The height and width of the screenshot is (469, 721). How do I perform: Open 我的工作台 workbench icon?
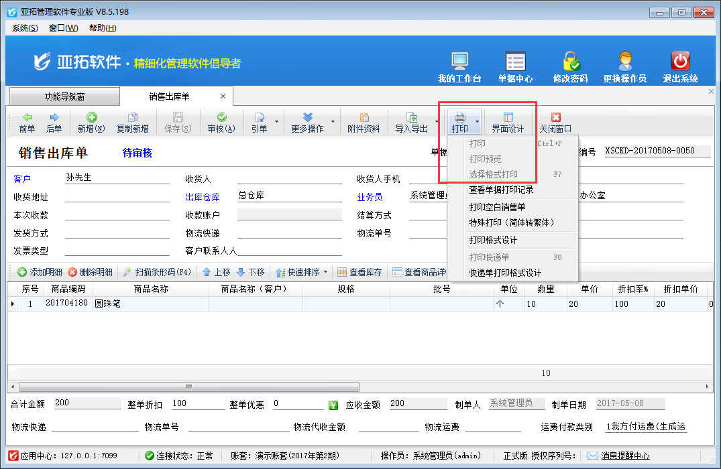(459, 62)
